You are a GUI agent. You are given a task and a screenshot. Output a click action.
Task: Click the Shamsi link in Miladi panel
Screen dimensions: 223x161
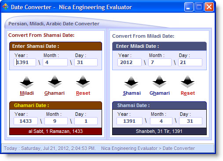click(x=132, y=93)
